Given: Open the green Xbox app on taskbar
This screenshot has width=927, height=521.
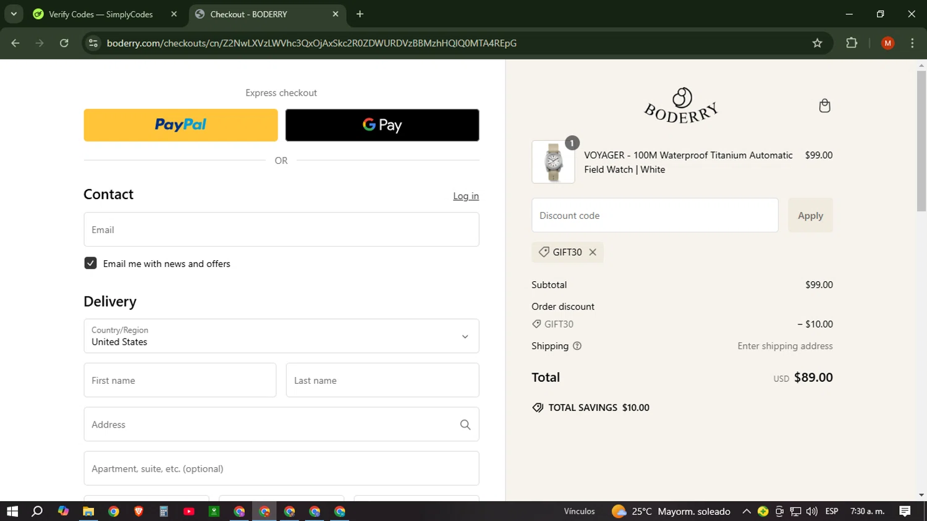Looking at the screenshot, I should point(214,511).
